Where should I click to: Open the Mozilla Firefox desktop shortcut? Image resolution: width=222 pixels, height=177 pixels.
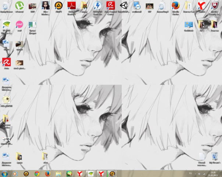(x=175, y=6)
